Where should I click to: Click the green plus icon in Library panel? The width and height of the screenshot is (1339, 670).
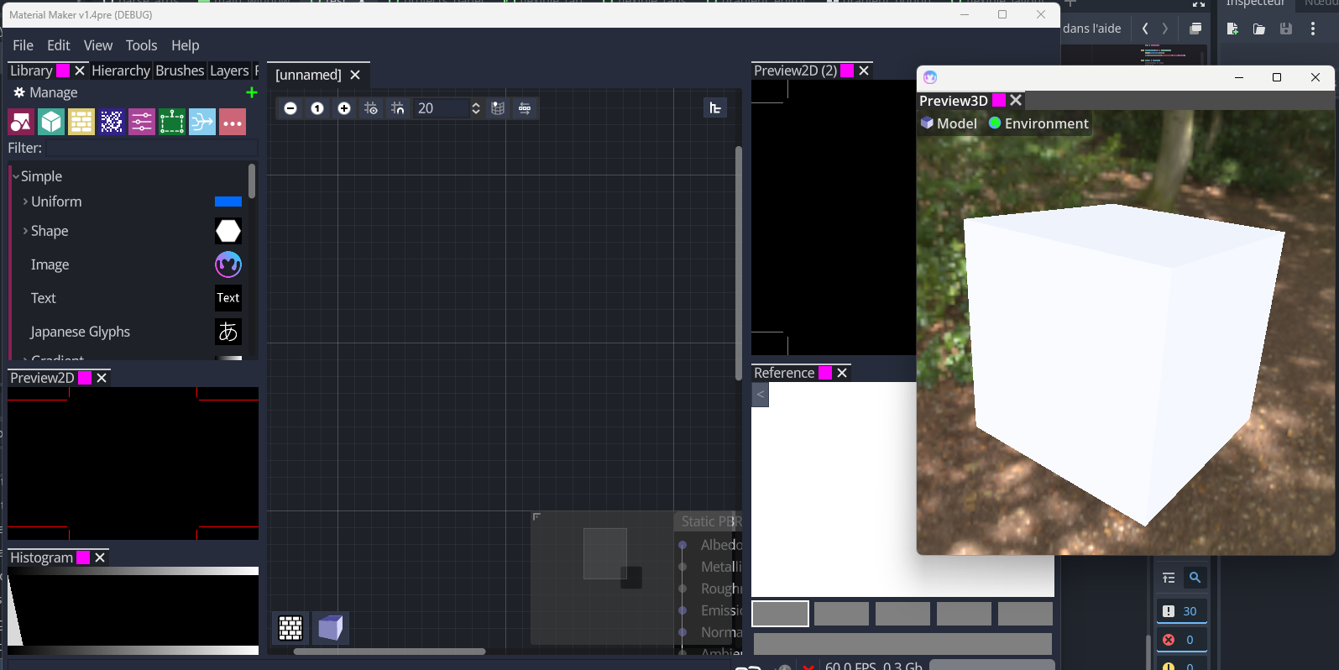coord(251,93)
